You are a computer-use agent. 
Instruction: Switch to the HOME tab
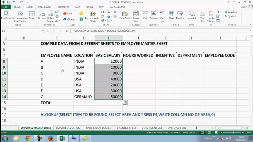[17, 7]
